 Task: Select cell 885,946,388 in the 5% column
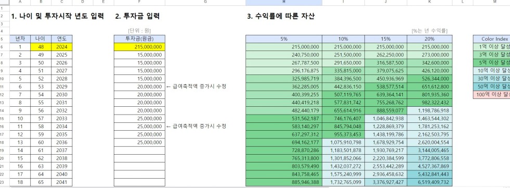(x=284, y=182)
